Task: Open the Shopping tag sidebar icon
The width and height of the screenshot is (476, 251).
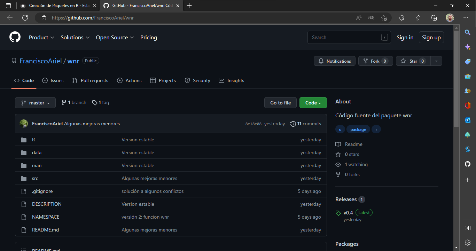Action: pos(468,61)
